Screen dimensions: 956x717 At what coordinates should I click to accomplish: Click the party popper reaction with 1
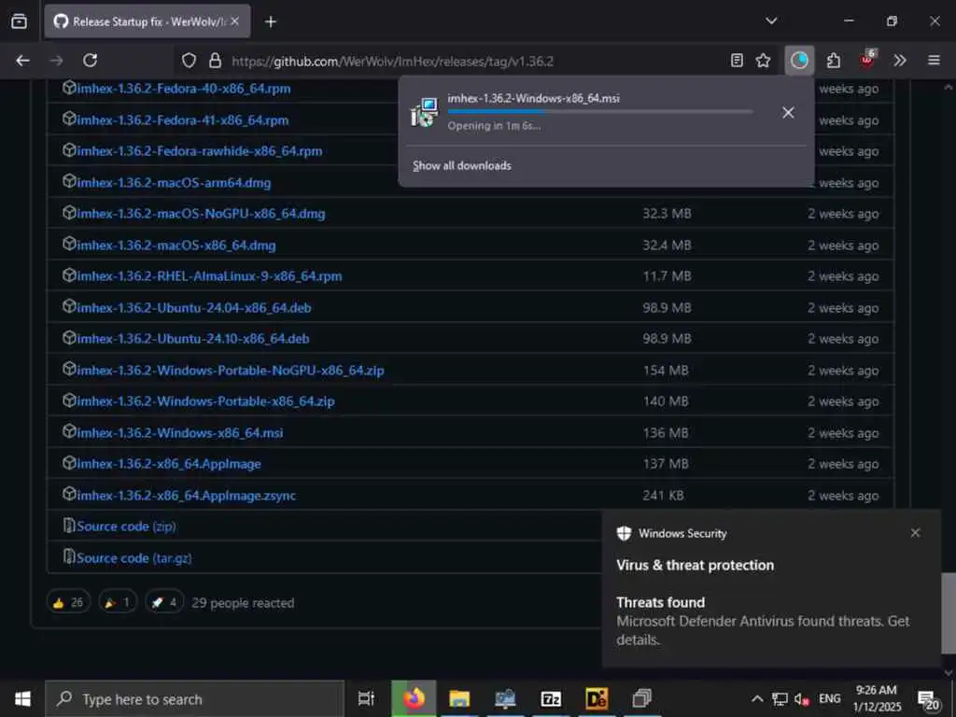tap(118, 602)
